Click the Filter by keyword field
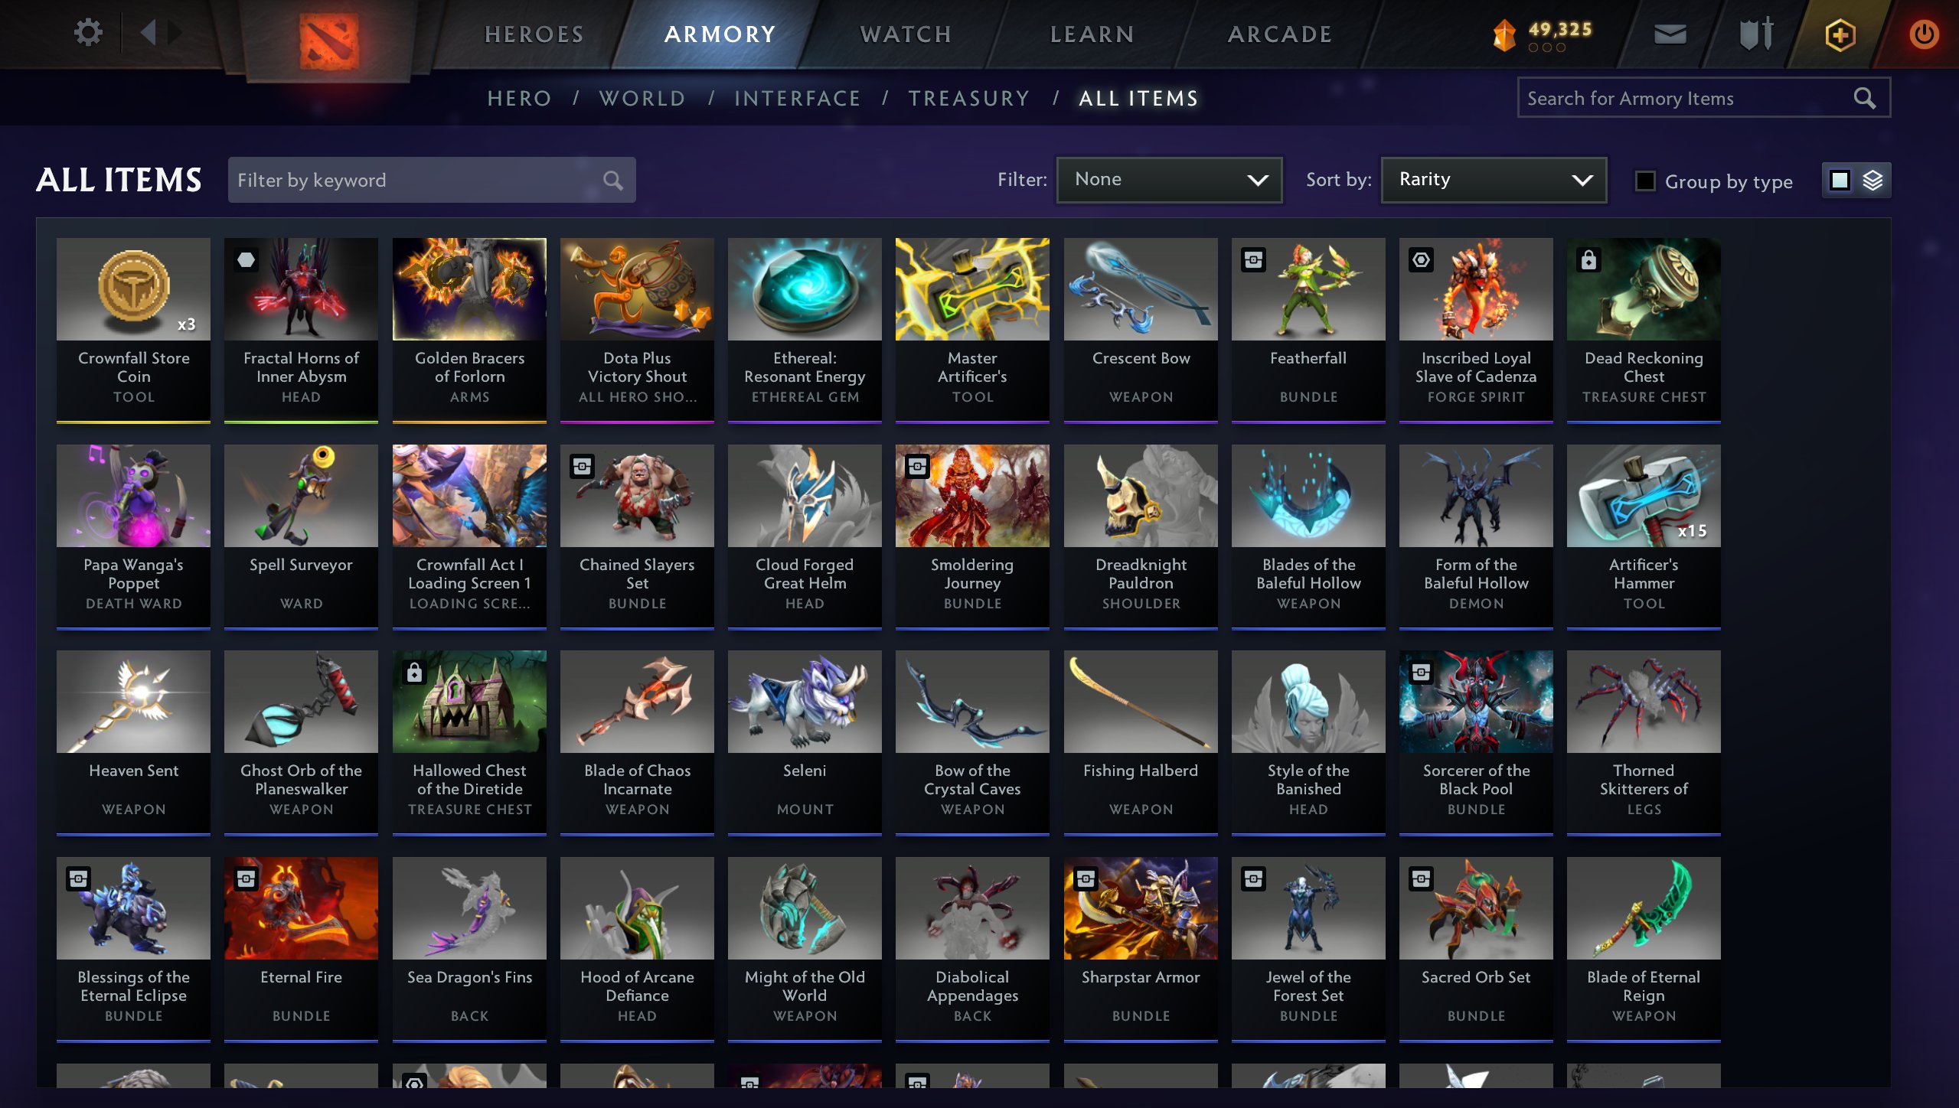 [x=432, y=180]
